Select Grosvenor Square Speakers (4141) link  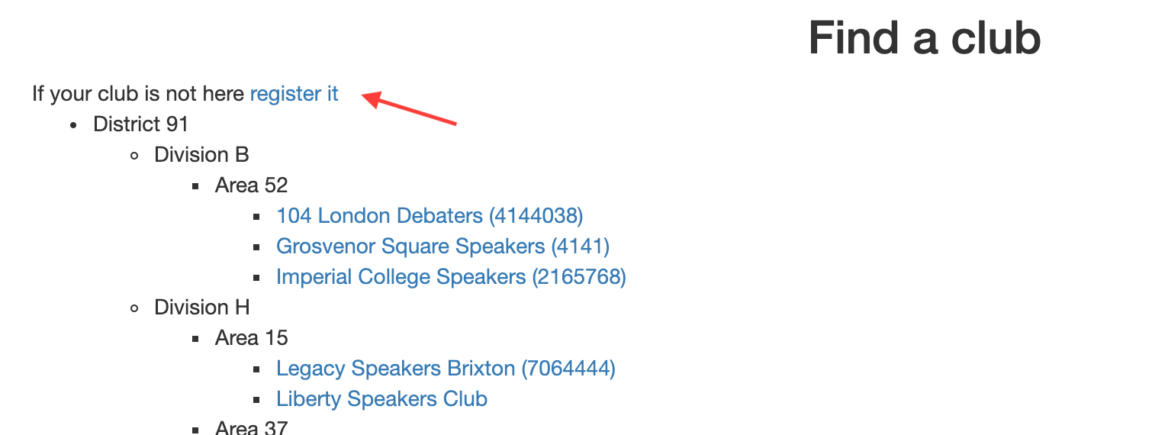442,246
